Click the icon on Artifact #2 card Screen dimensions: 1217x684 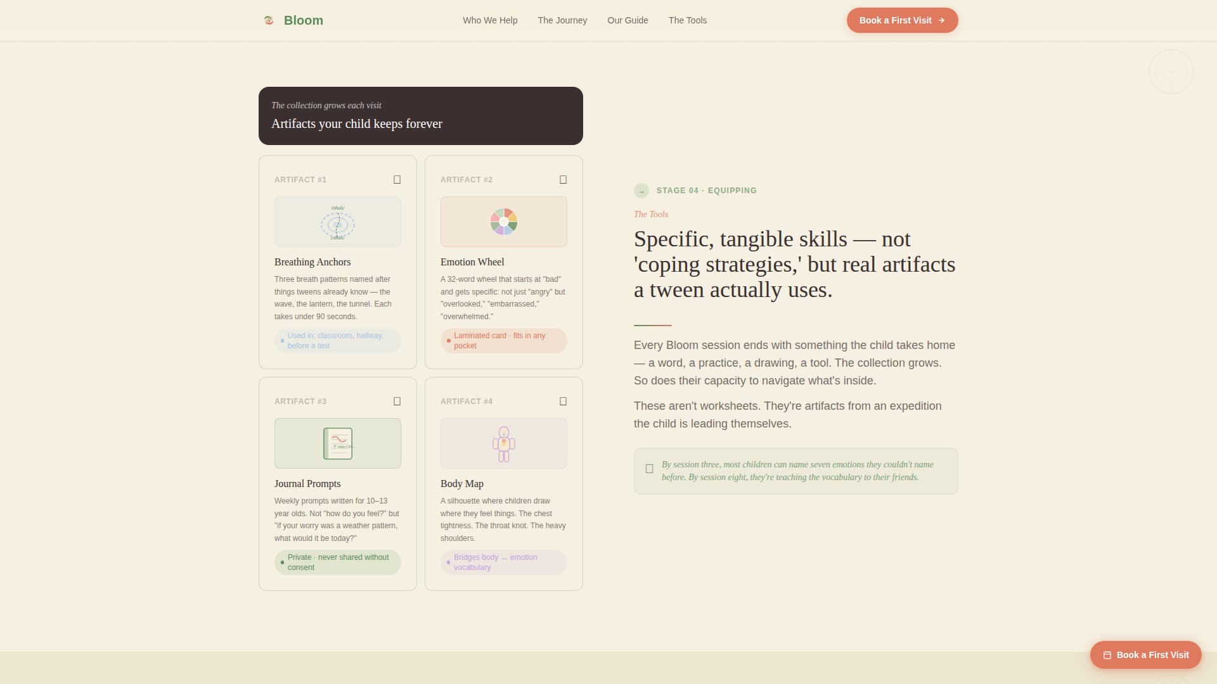563,180
